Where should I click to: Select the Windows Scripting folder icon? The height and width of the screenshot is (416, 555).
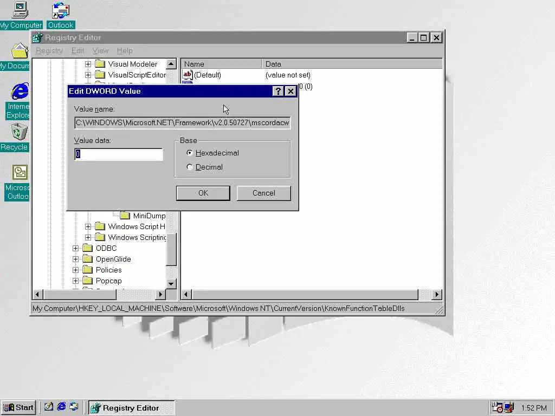[100, 237]
